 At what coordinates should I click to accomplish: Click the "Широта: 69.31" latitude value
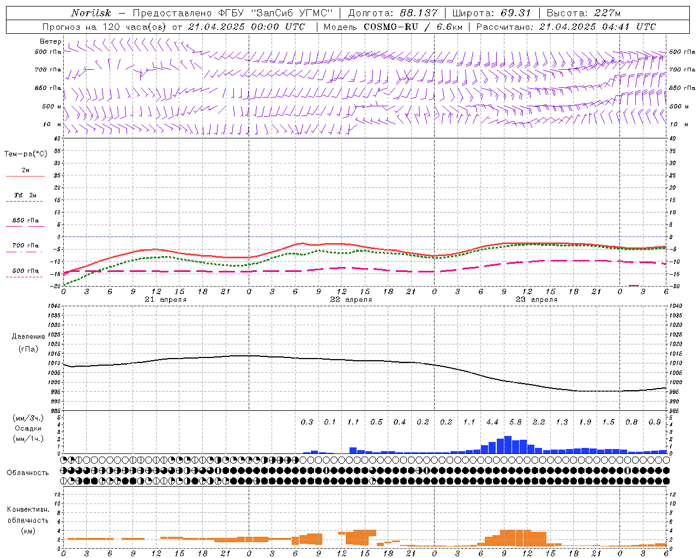(x=492, y=13)
